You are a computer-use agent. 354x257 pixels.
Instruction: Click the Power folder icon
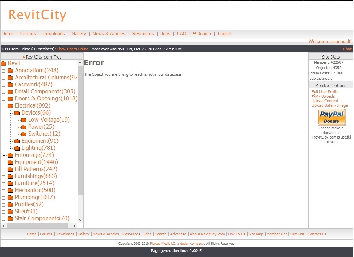tap(24, 127)
